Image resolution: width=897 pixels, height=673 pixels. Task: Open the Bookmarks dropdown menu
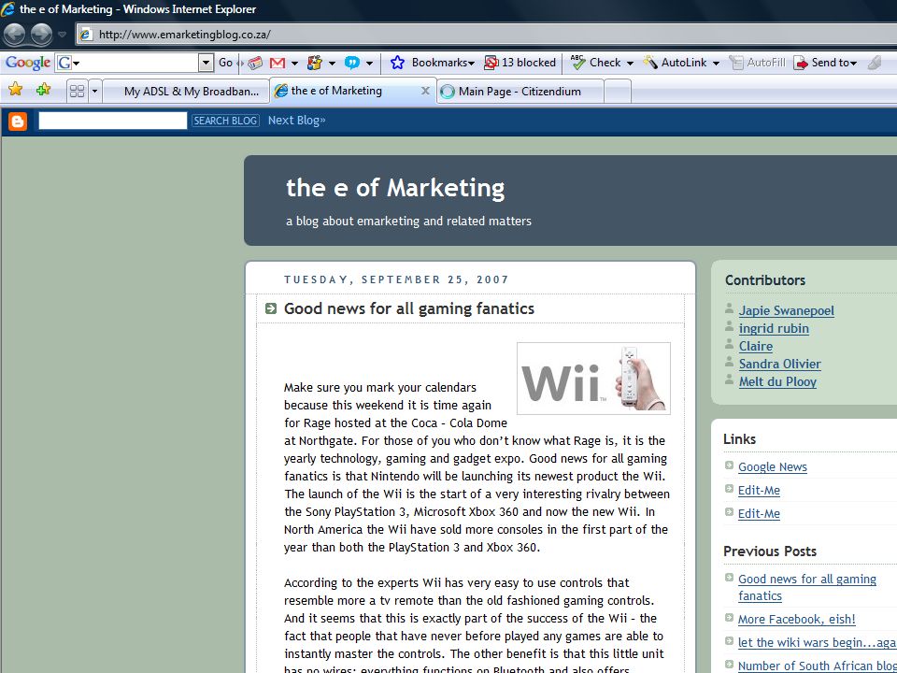[x=443, y=63]
